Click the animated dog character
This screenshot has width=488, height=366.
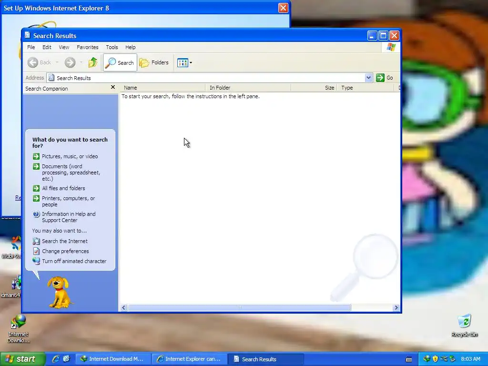click(x=59, y=293)
